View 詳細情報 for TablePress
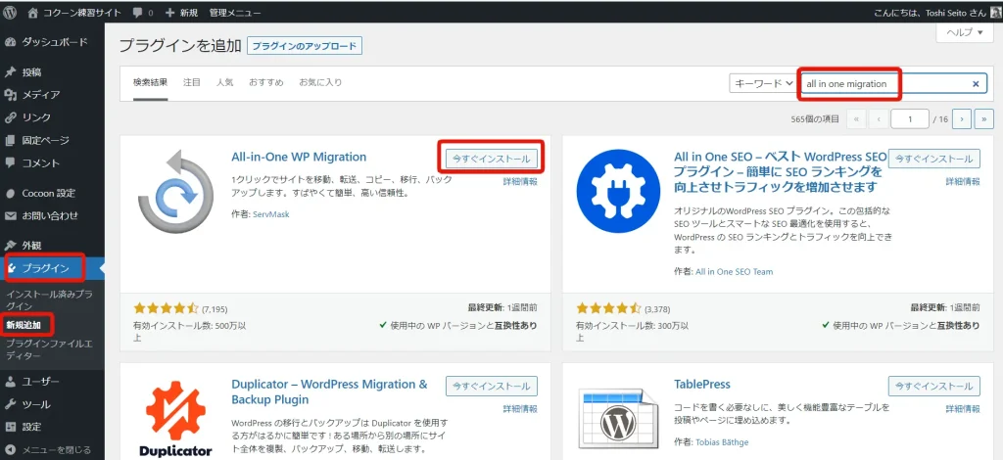The width and height of the screenshot is (1003, 460). [x=963, y=409]
